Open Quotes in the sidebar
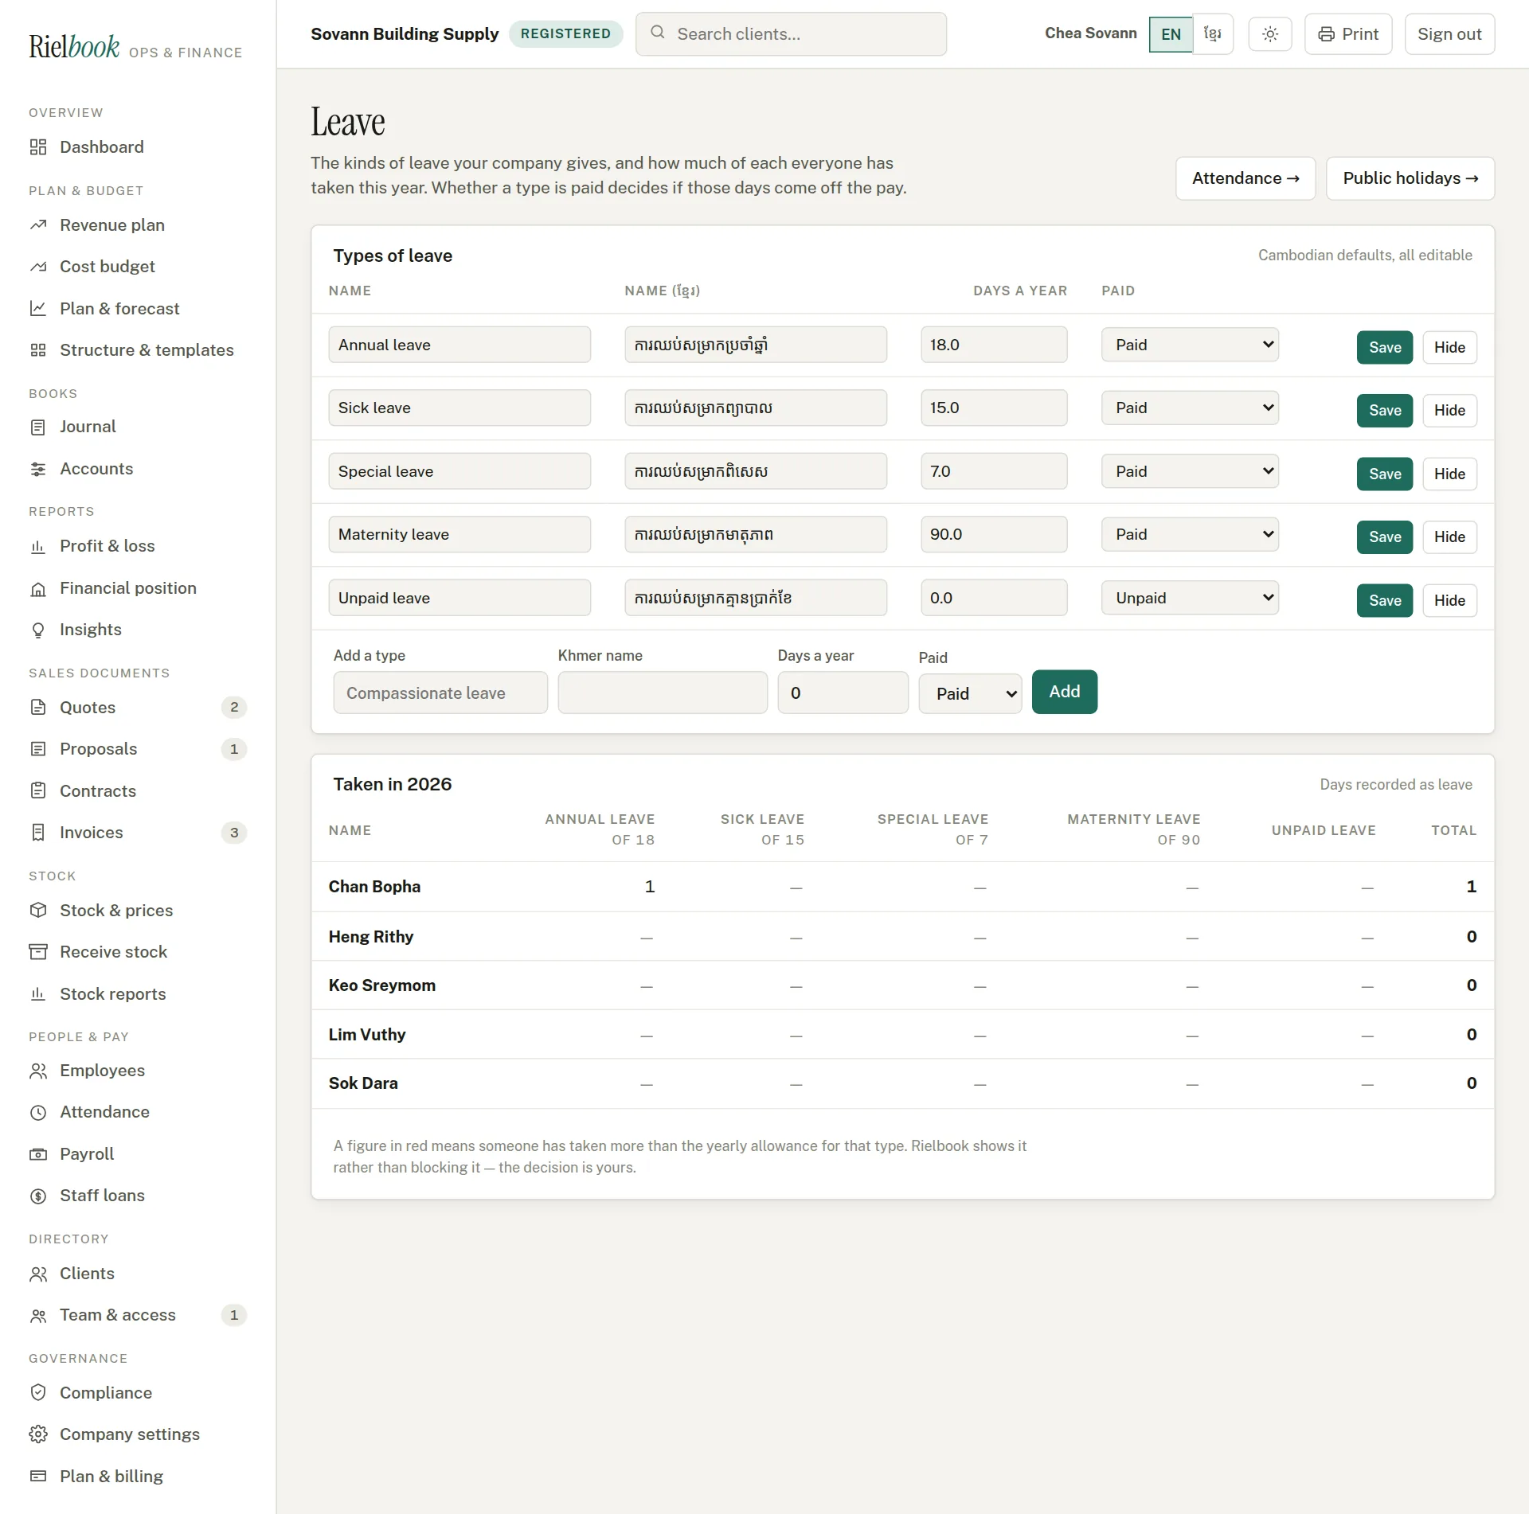Screen dimensions: 1529x1514 [x=138, y=708]
